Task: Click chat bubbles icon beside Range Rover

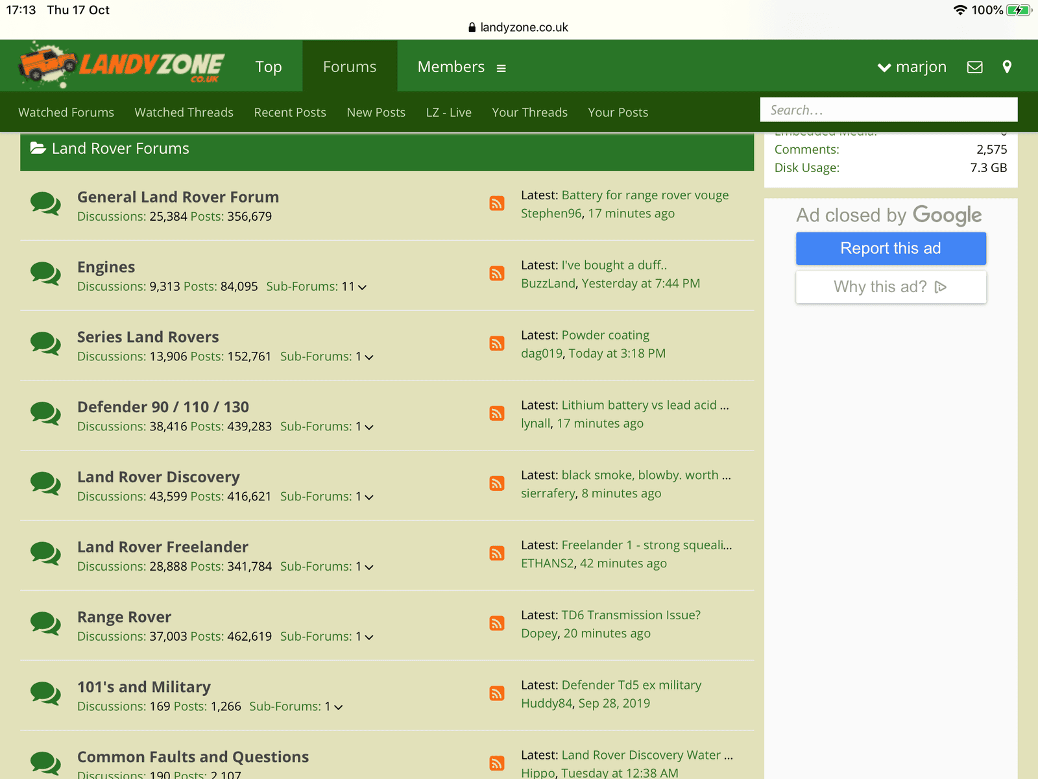Action: 45,624
